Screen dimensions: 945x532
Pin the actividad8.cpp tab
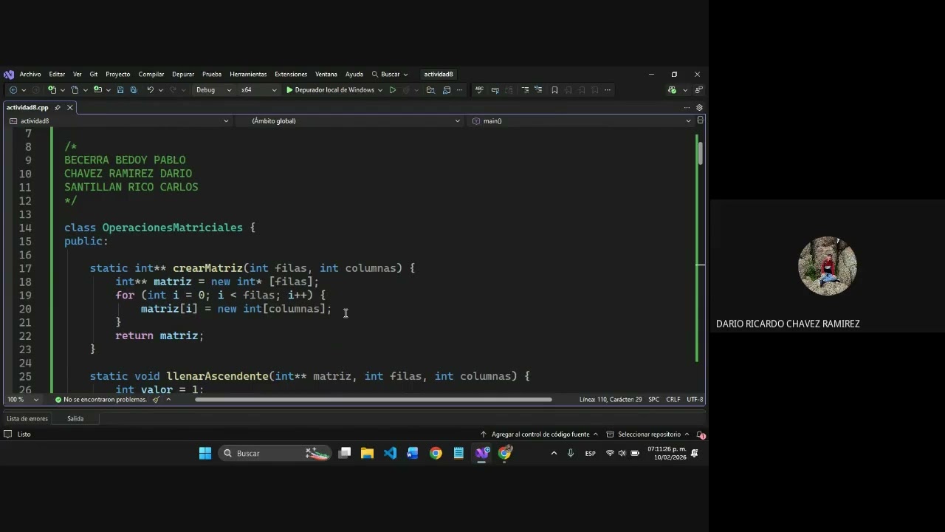click(x=58, y=107)
